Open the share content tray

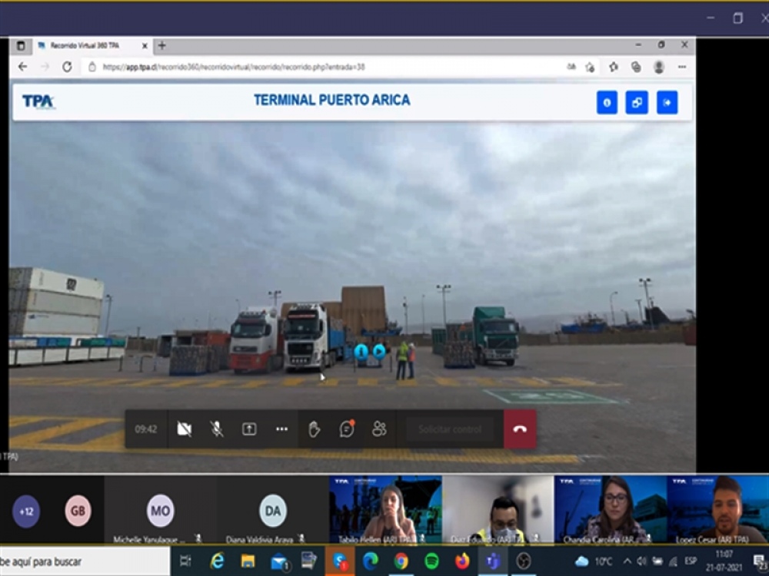pos(249,429)
